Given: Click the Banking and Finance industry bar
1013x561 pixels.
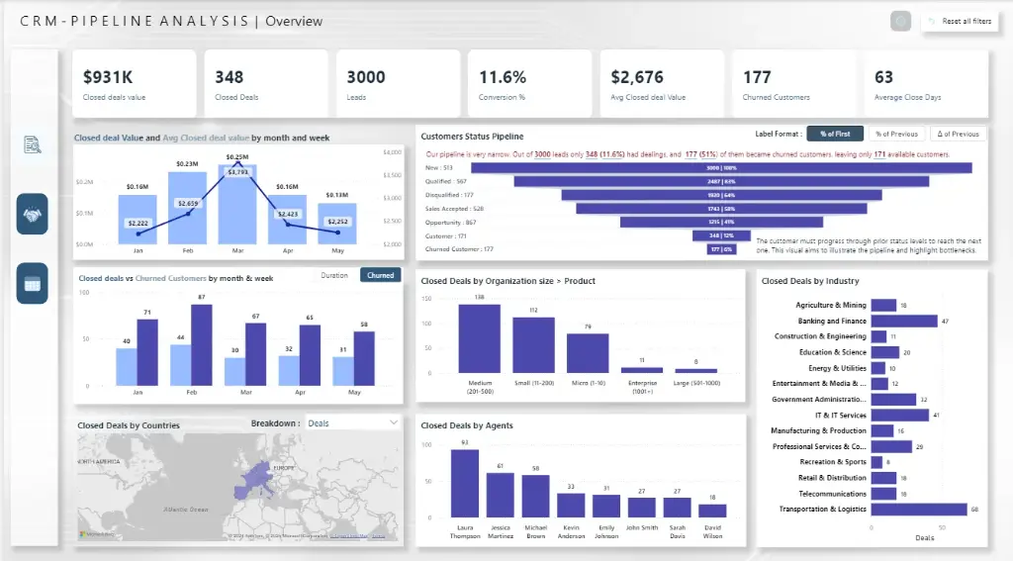Looking at the screenshot, I should (x=904, y=322).
